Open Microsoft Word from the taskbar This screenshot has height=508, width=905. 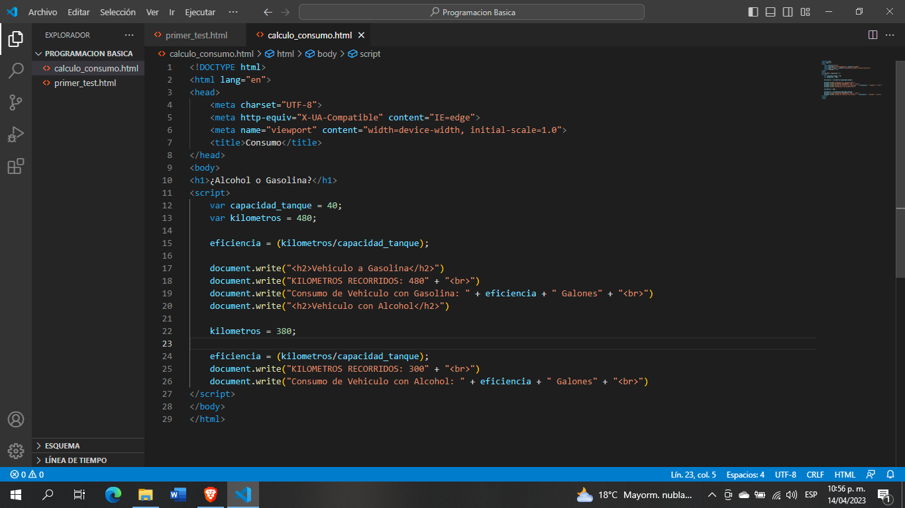click(x=178, y=494)
